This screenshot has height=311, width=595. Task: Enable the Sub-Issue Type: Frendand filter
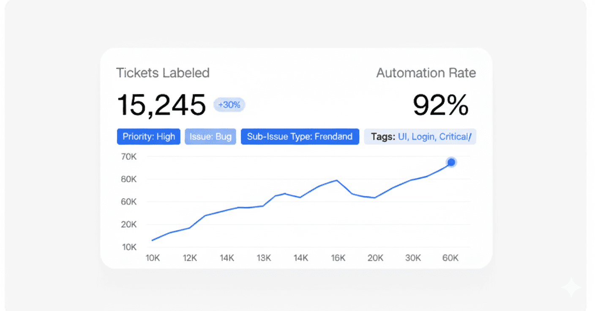click(x=300, y=136)
